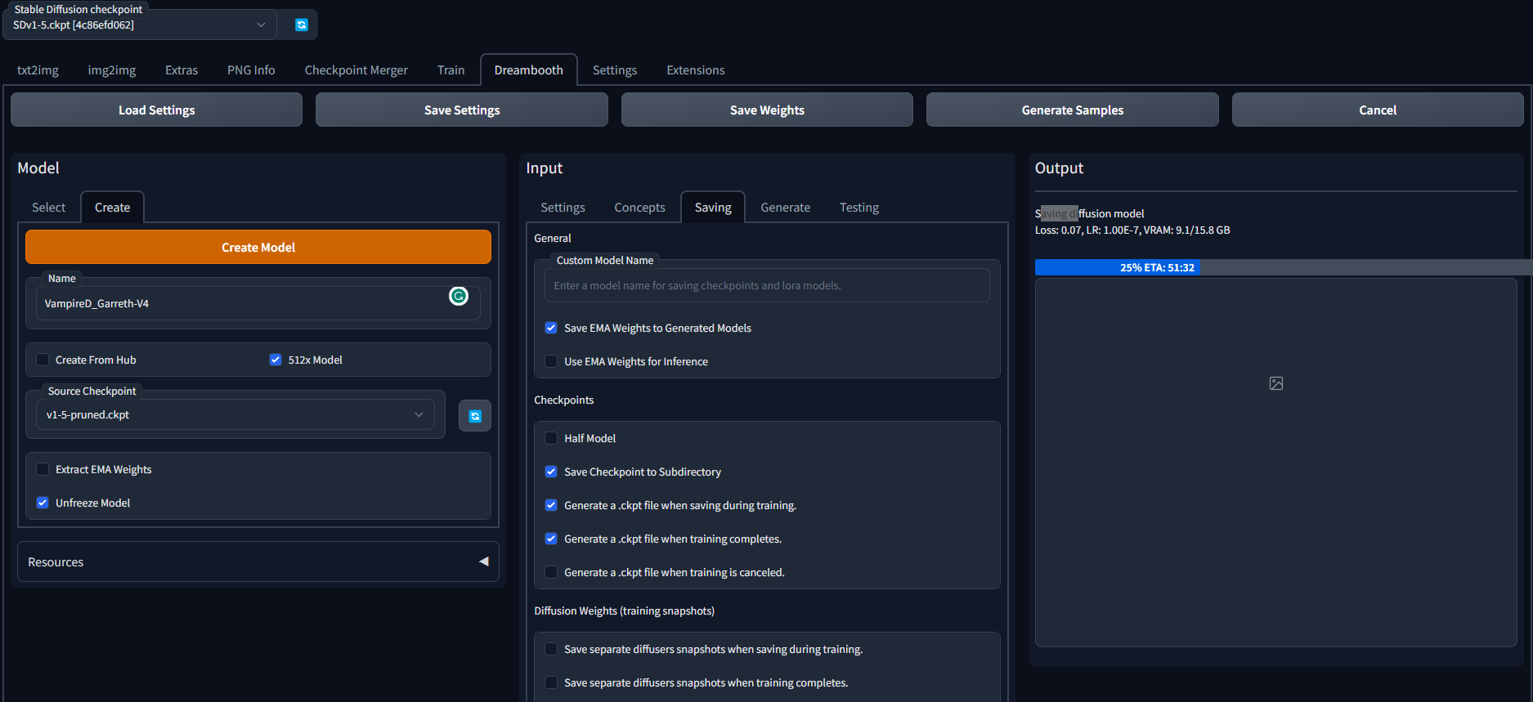Click the refresh icon next to Source Checkpoint
This screenshot has width=1533, height=702.
pos(474,416)
